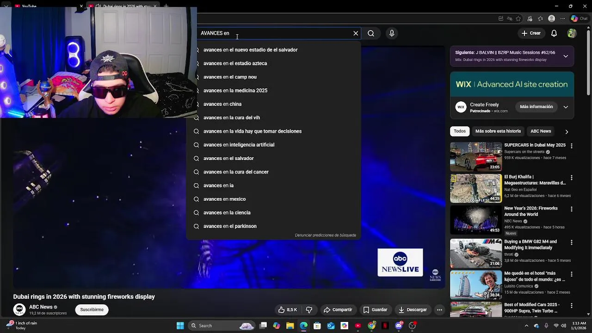Open El Burj Khalifa Megaestructuras video title
Screen dimensions: 592x333
click(x=535, y=180)
